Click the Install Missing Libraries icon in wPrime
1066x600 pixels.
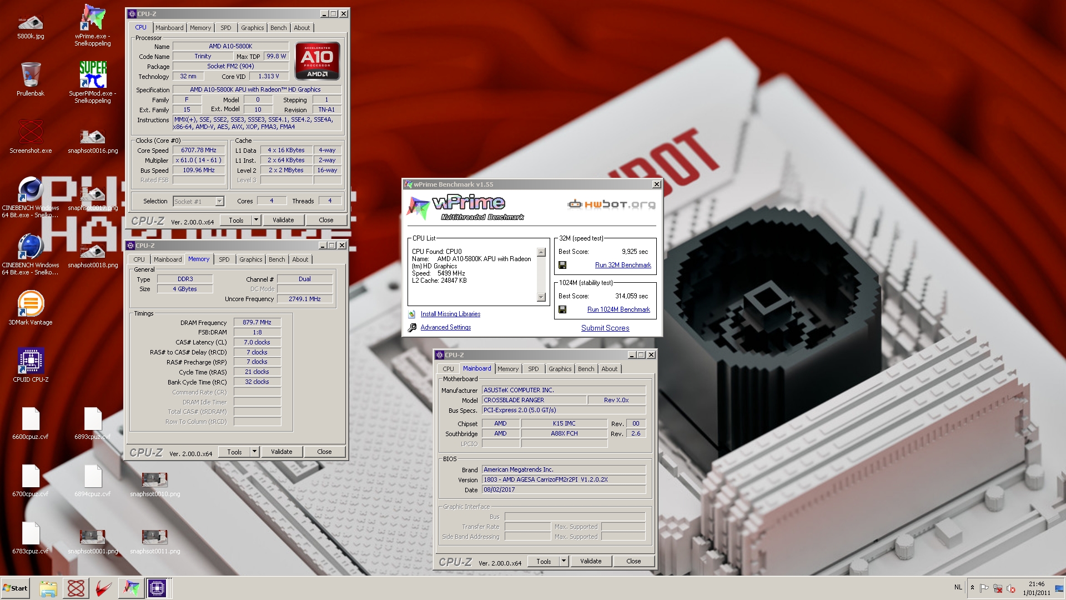tap(412, 314)
